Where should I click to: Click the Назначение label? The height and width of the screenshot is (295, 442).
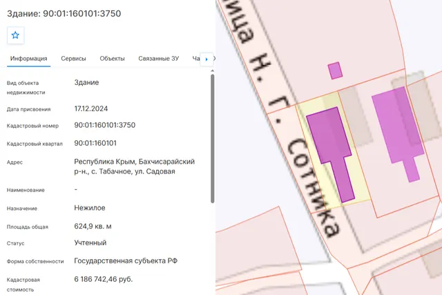[x=22, y=209]
